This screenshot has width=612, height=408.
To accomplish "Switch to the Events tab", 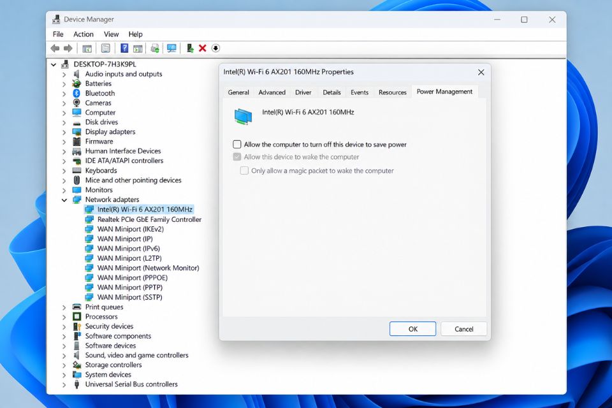I will tap(359, 92).
